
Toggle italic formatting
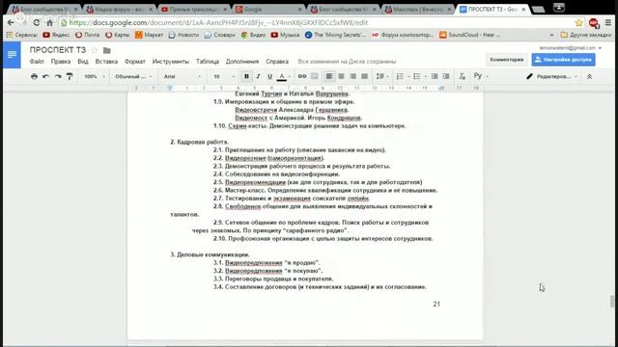tap(258, 76)
